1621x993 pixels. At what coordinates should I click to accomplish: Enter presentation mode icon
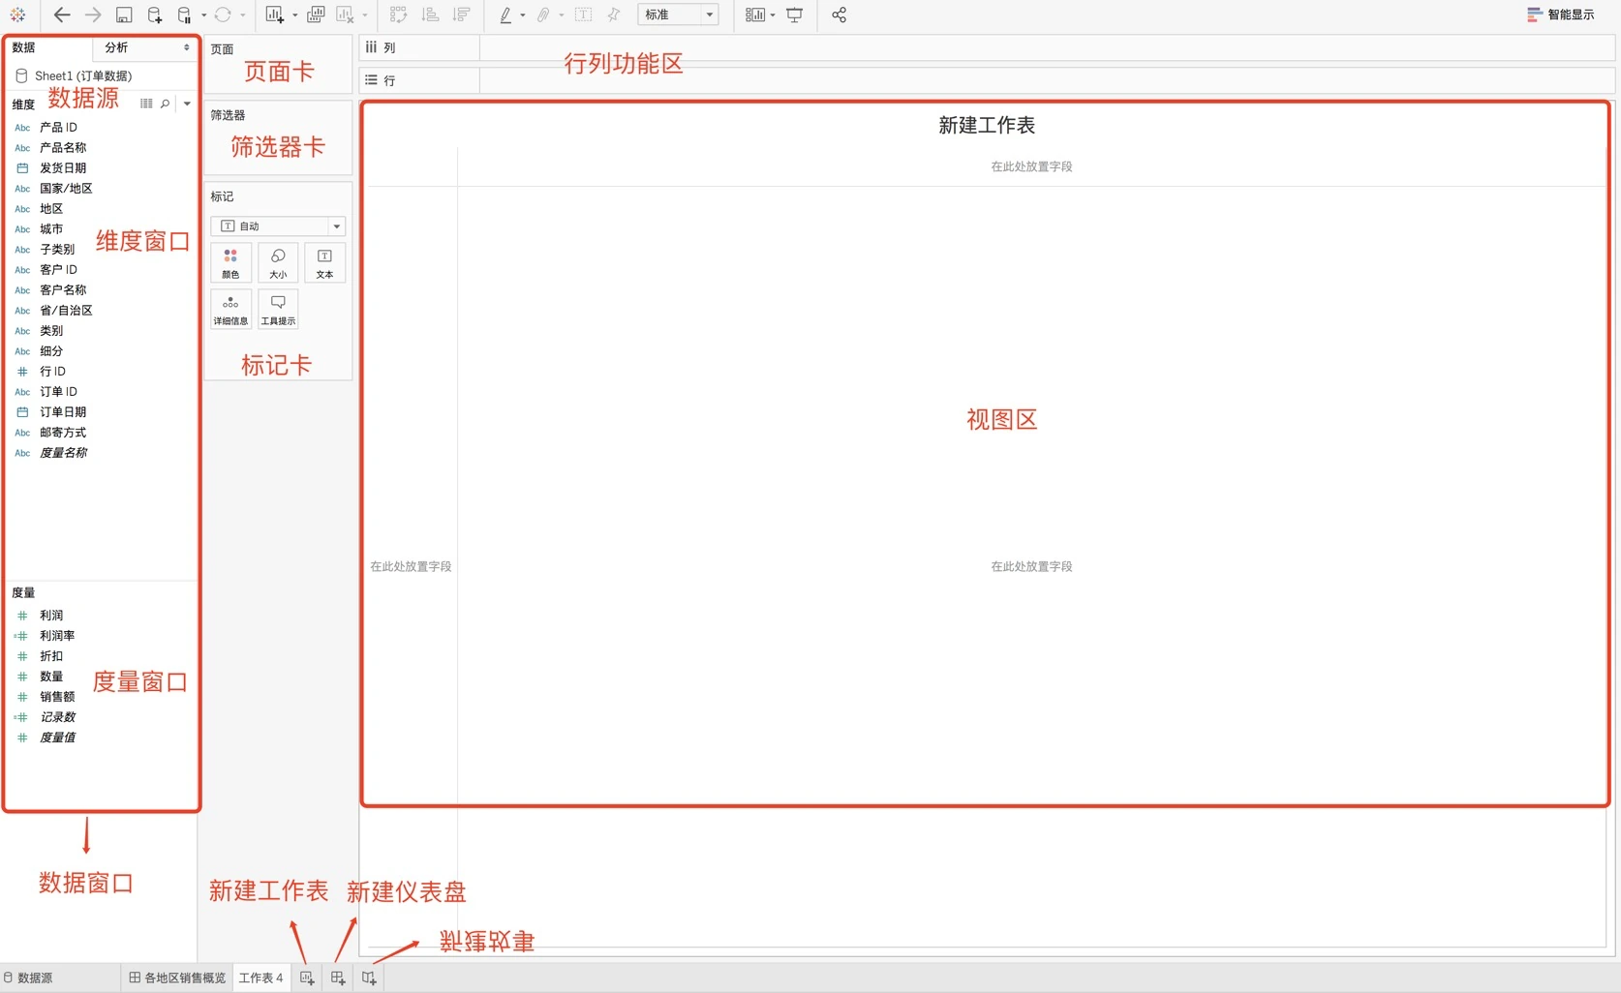(x=794, y=15)
